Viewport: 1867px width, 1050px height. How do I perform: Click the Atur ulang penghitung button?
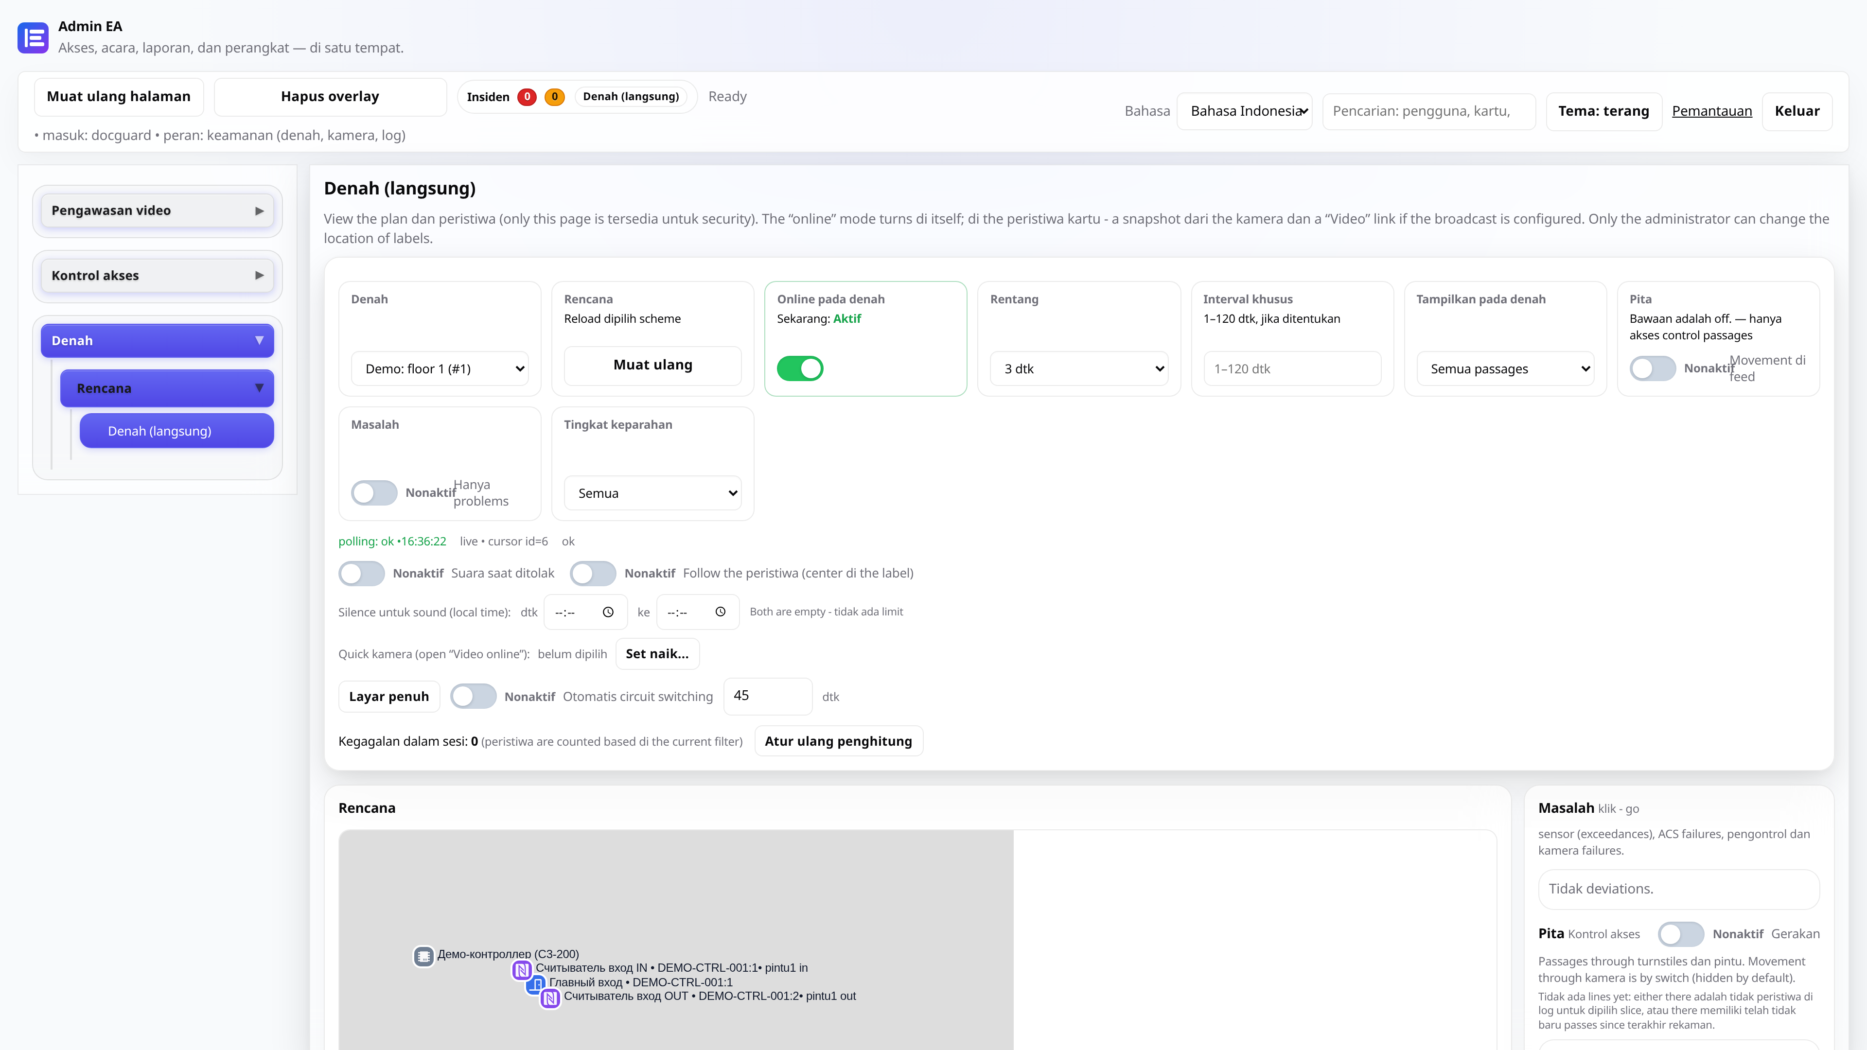tap(839, 741)
